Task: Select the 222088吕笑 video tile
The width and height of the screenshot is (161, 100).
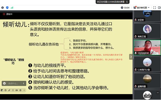Action: click(147, 47)
